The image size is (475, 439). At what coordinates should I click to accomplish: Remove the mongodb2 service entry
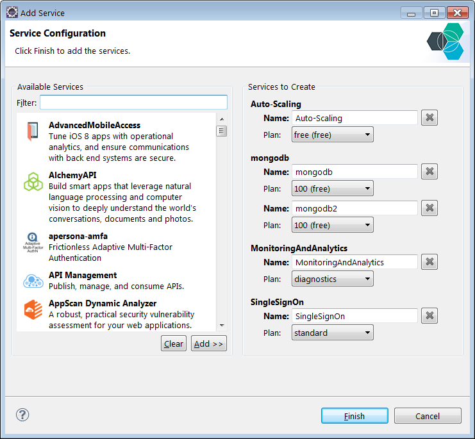[x=429, y=208]
